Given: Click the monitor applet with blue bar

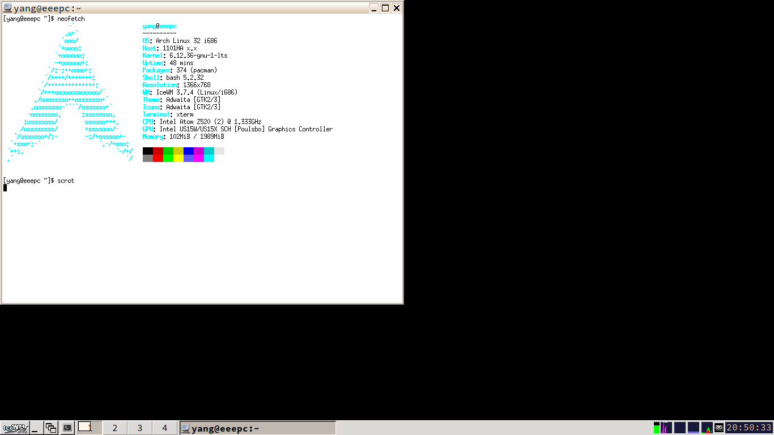Looking at the screenshot, I should tap(694, 428).
